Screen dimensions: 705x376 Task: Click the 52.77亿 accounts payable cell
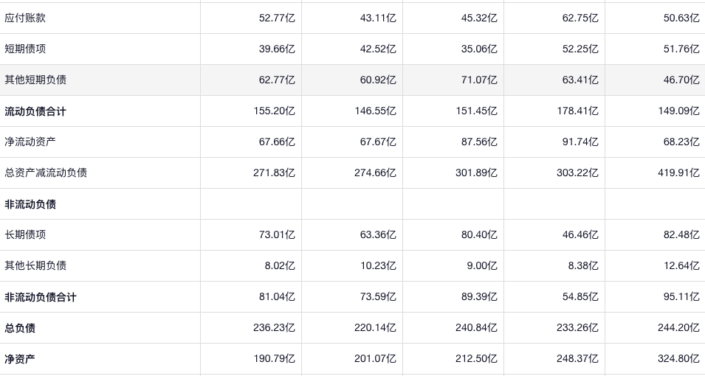(x=277, y=18)
